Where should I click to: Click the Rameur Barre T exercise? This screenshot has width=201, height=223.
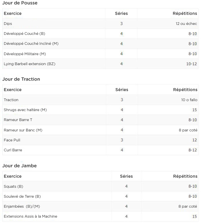click(18, 120)
